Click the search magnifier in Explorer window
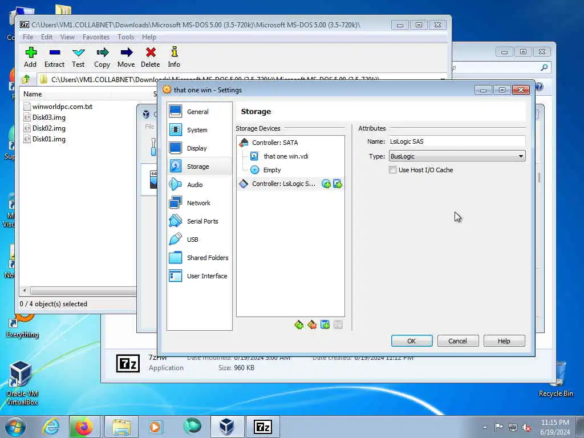 click(544, 67)
